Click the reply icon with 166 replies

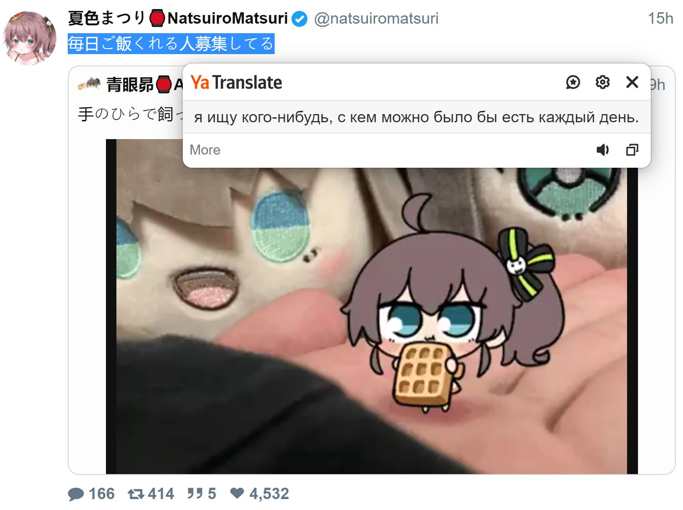(76, 494)
